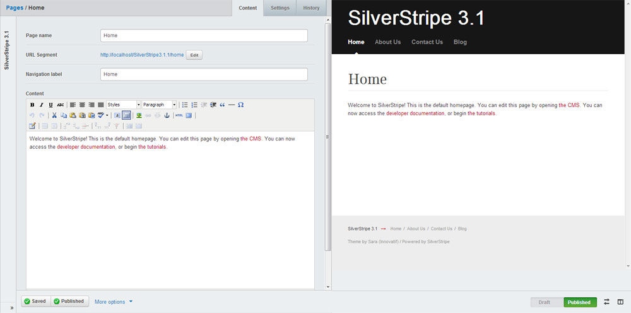Image resolution: width=631 pixels, height=313 pixels.
Task: Open the Styles dropdown
Action: tap(123, 105)
